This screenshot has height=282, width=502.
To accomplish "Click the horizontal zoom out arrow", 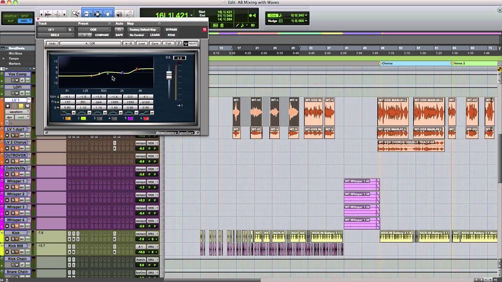I will 41,14.
